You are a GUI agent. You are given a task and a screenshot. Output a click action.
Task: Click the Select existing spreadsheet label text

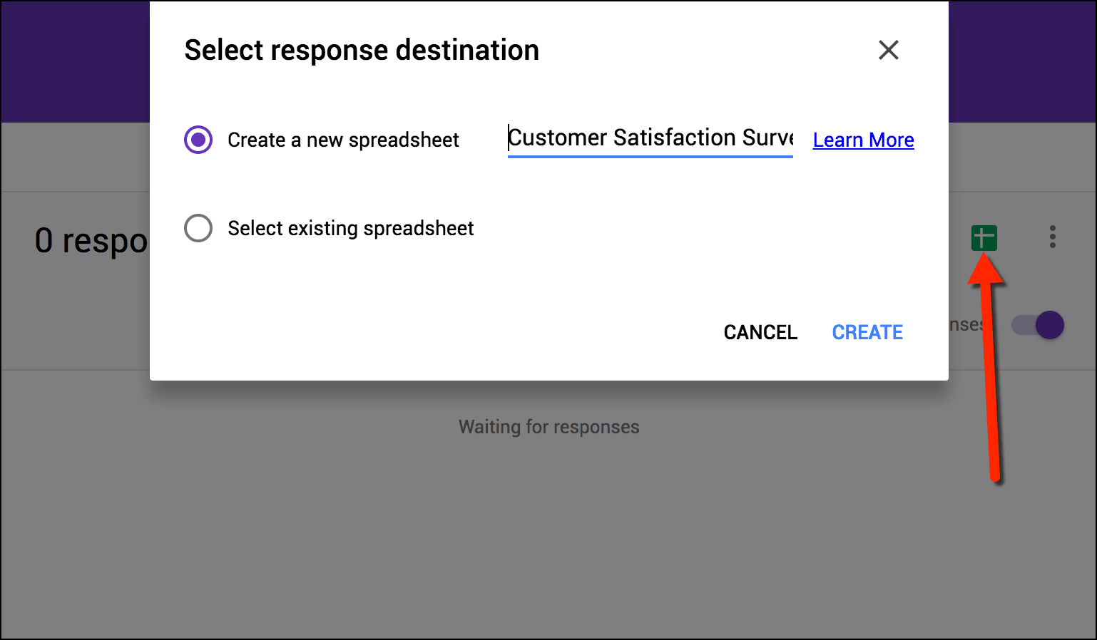(x=350, y=229)
